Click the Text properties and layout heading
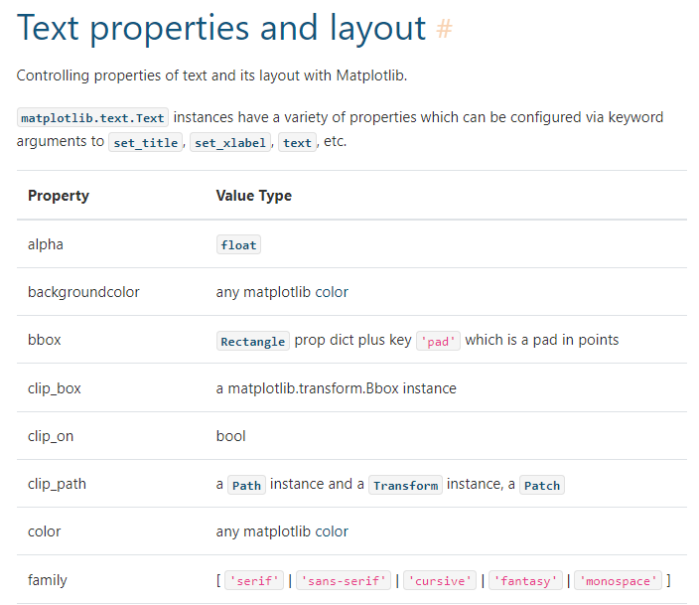The height and width of the screenshot is (605, 699). 221,29
